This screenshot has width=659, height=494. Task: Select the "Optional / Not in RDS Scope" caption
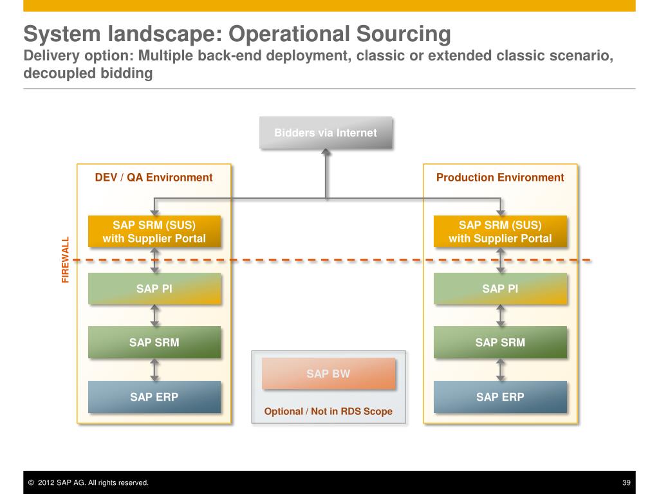[328, 411]
